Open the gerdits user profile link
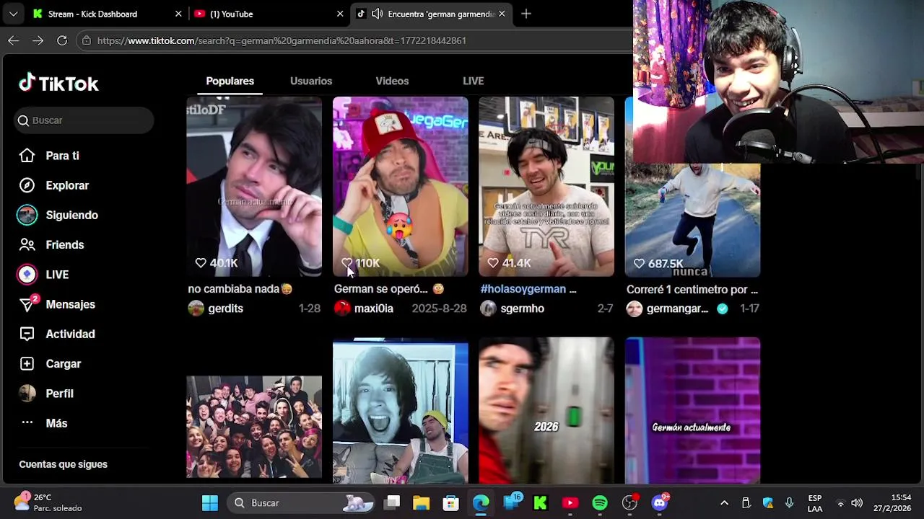Image resolution: width=924 pixels, height=519 pixels. 225,309
